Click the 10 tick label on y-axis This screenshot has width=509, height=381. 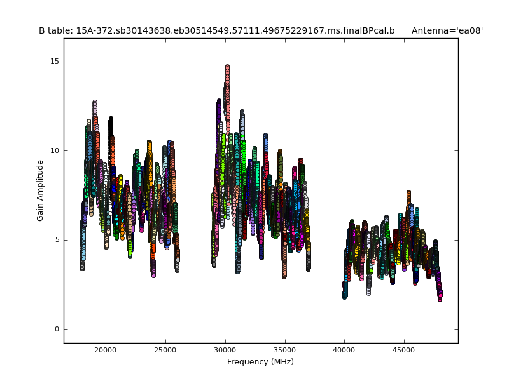(54, 150)
